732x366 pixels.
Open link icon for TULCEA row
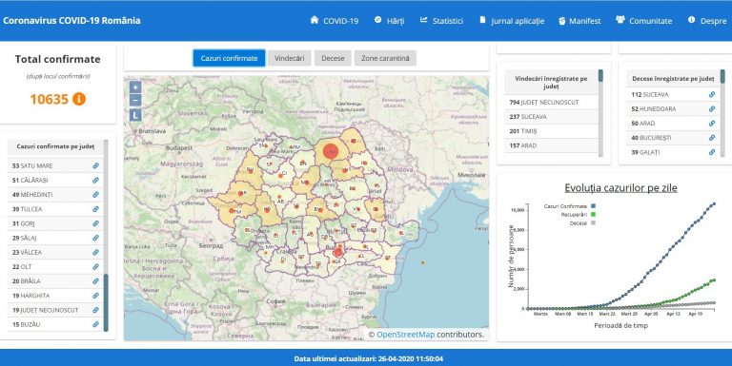[95, 209]
